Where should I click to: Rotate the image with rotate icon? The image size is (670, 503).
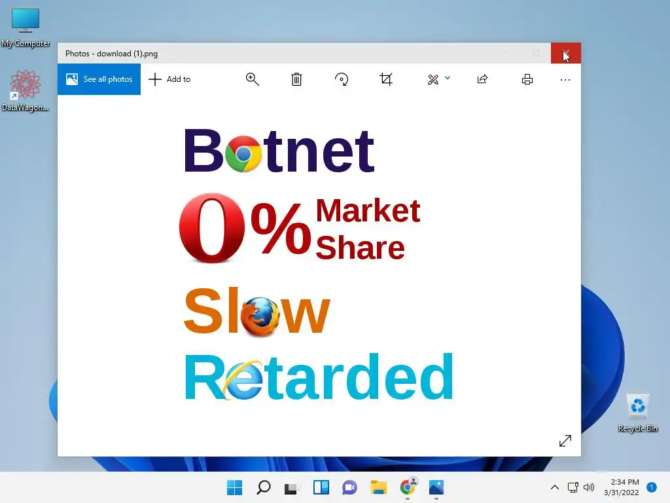342,79
